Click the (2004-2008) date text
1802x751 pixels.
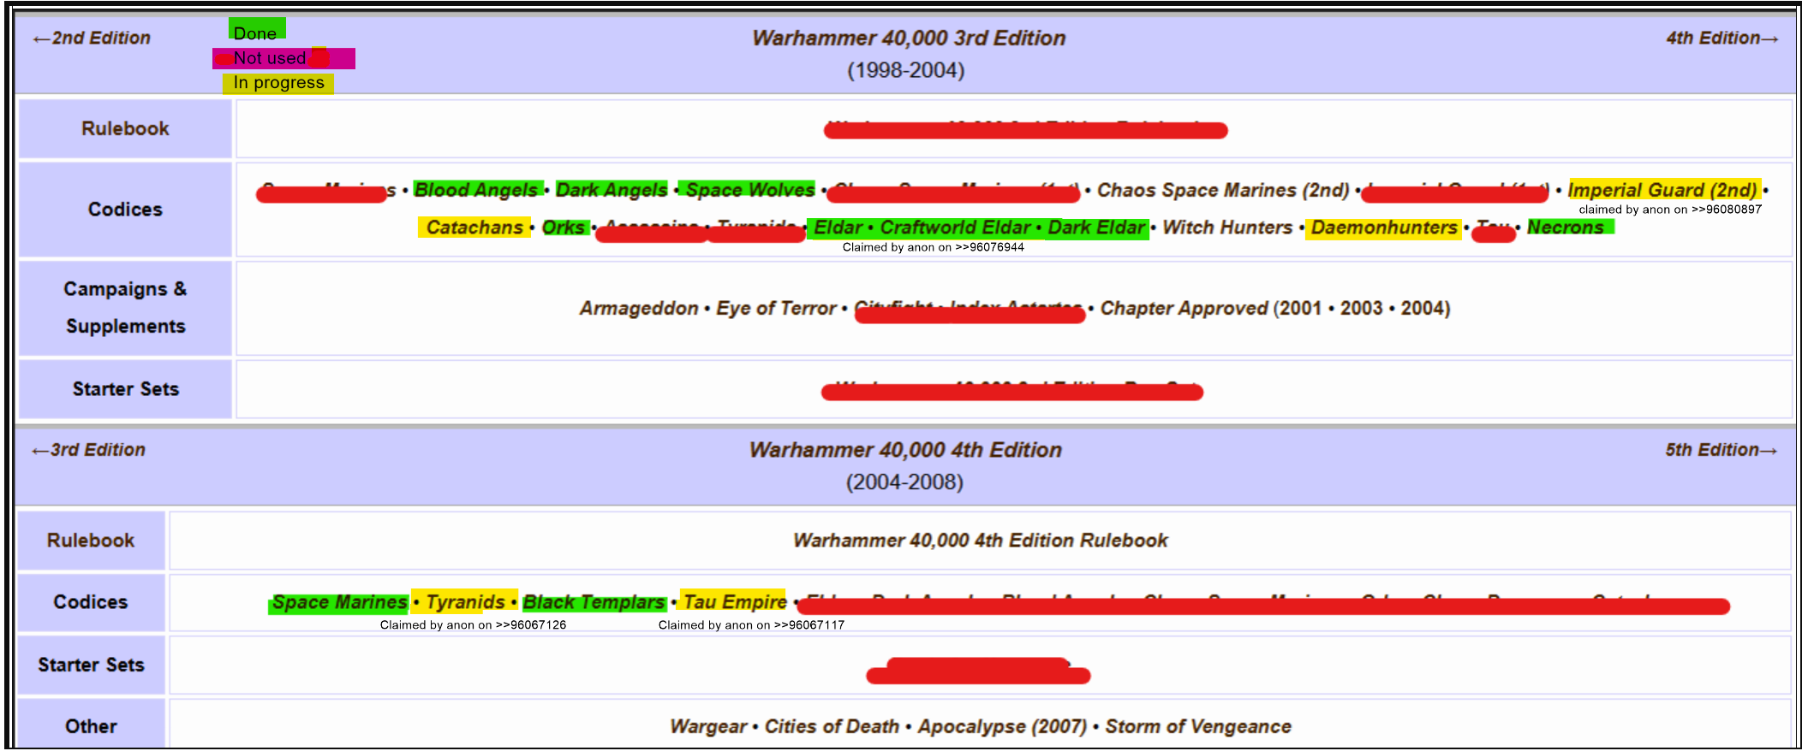tap(905, 482)
